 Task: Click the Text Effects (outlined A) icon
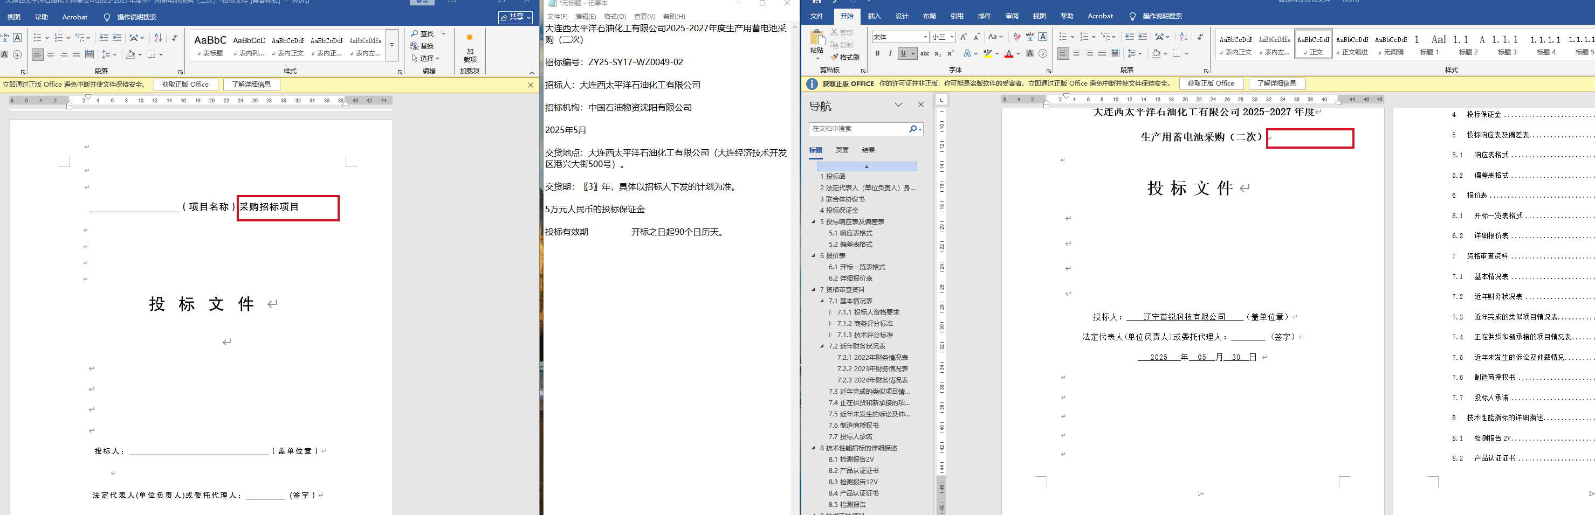[967, 54]
